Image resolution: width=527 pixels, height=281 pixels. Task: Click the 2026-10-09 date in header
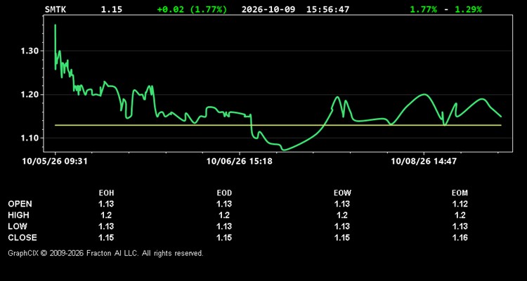click(268, 9)
